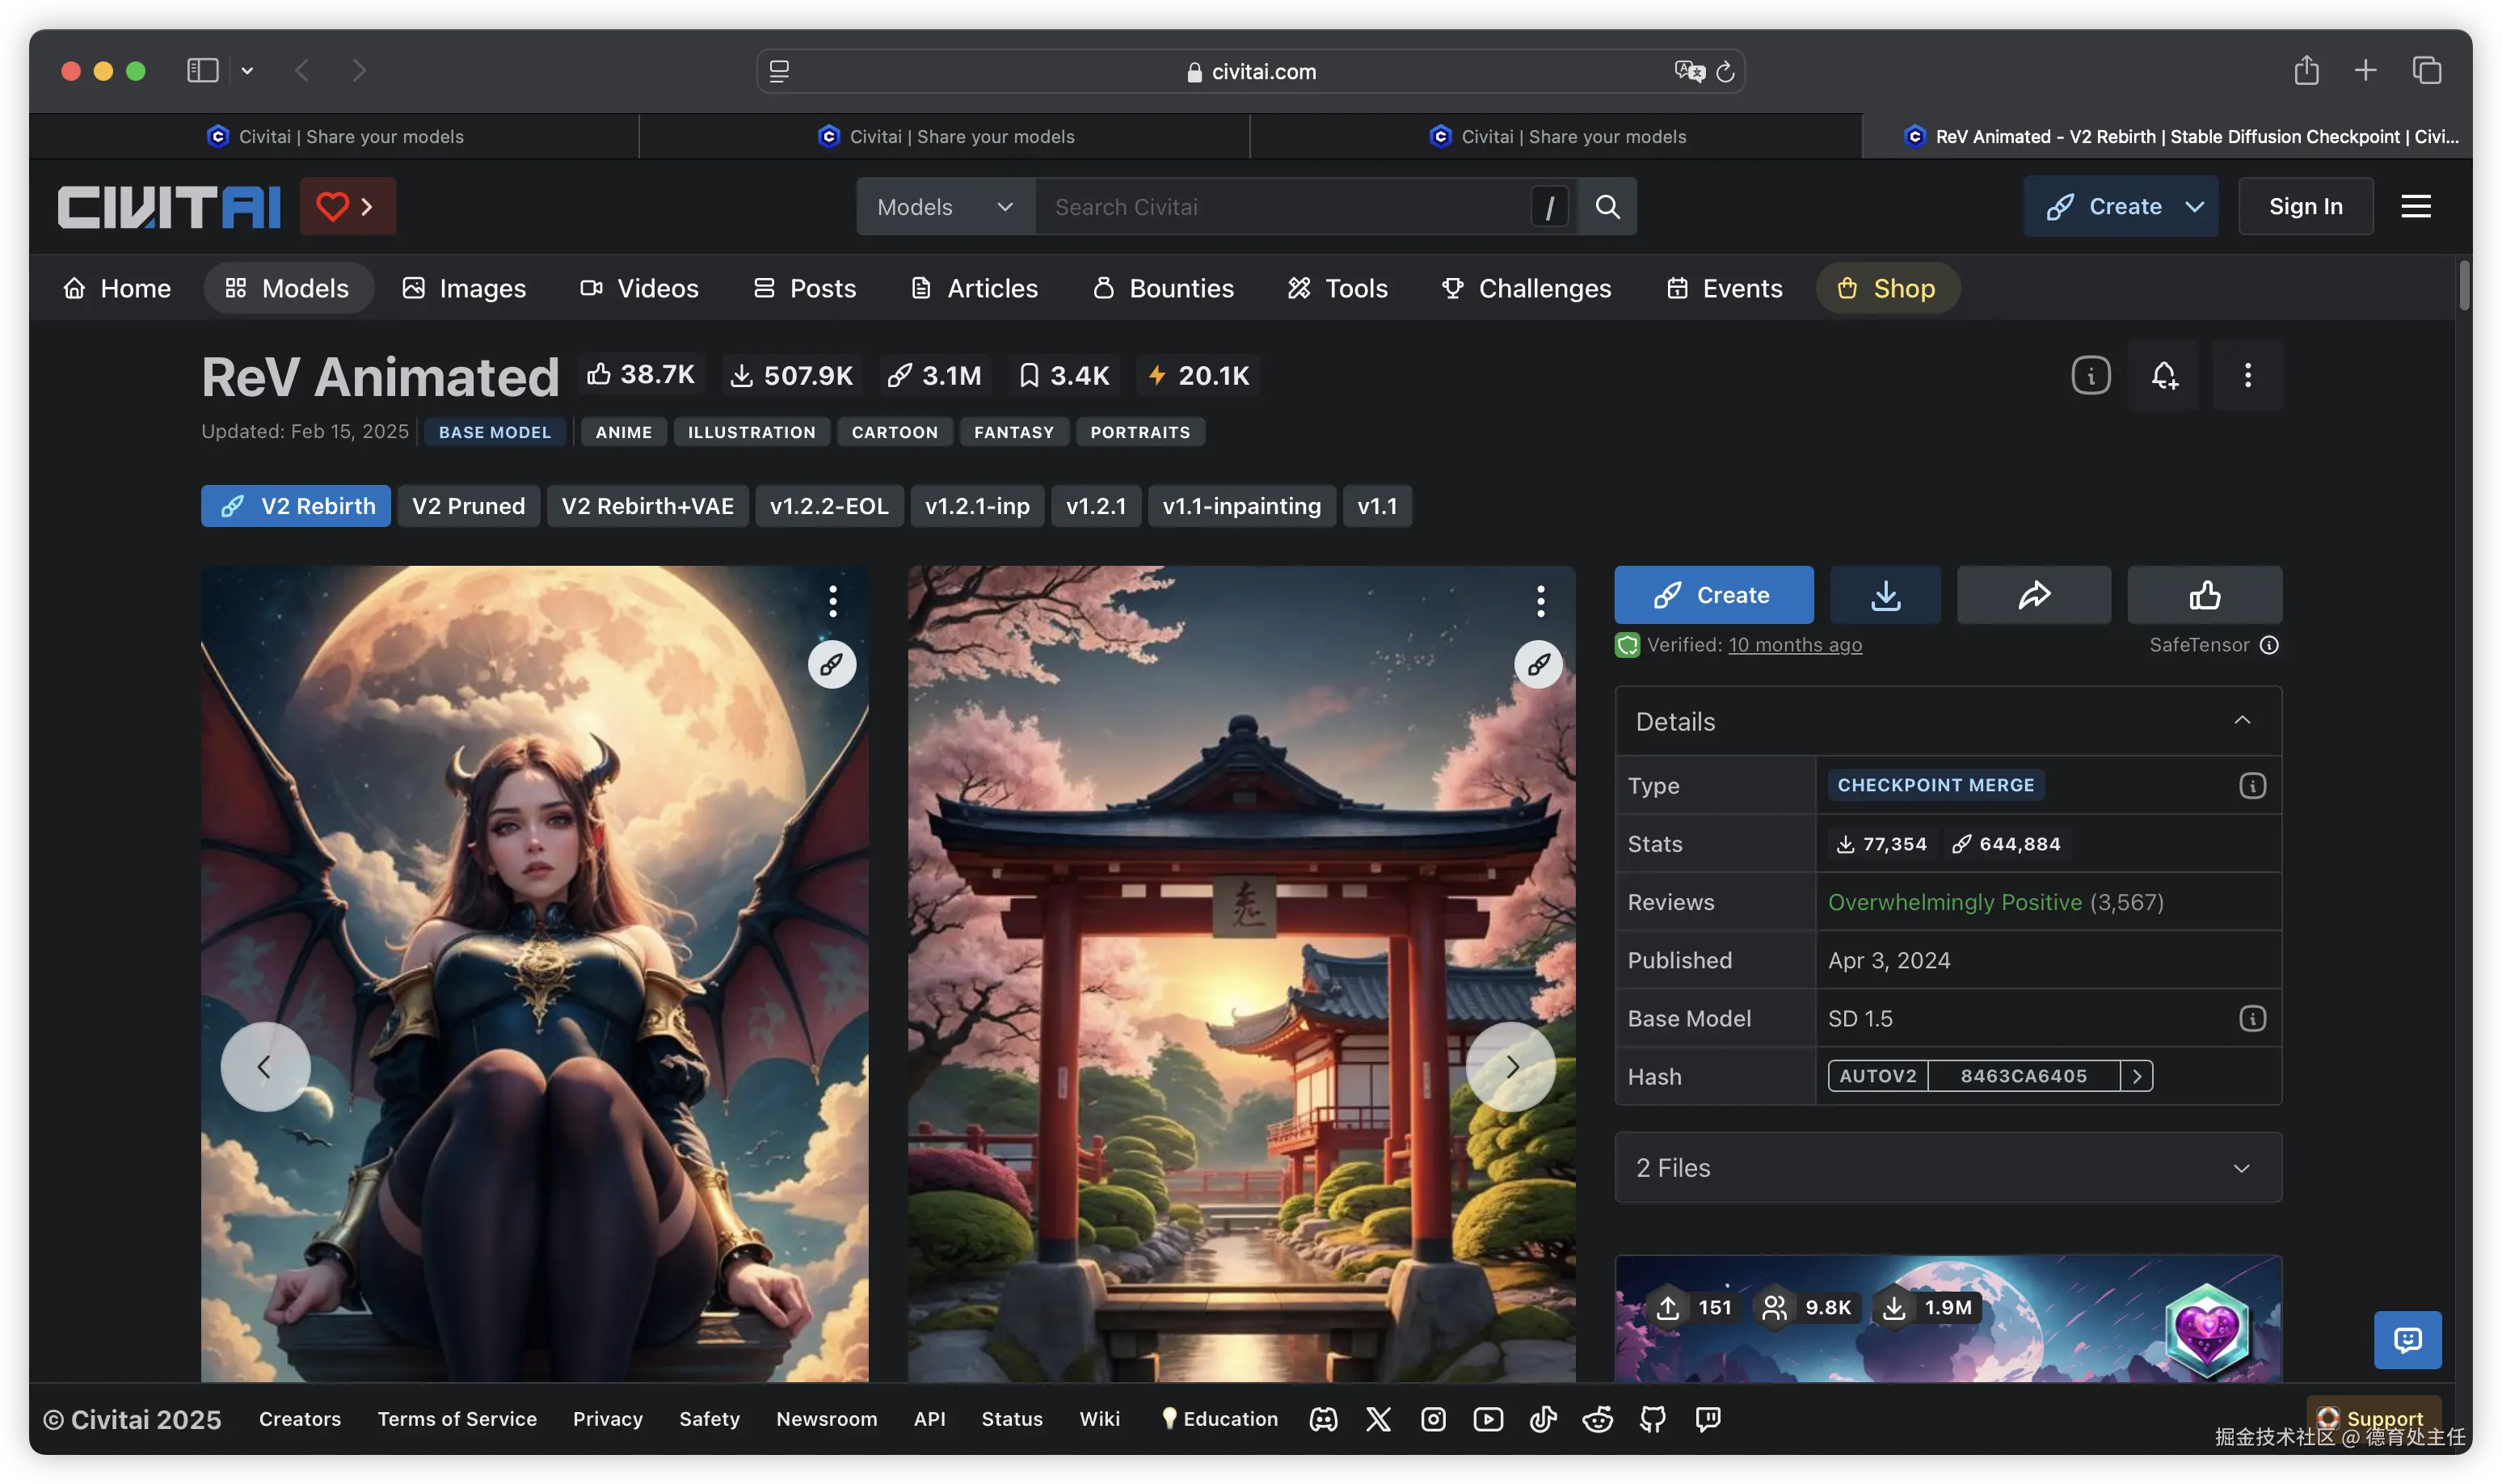The height and width of the screenshot is (1484, 2502).
Task: Click the thumbs-up like button
Action: point(2204,595)
